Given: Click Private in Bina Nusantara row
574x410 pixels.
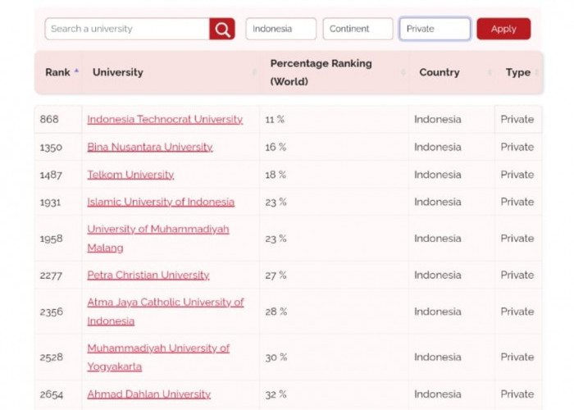Looking at the screenshot, I should pos(517,147).
